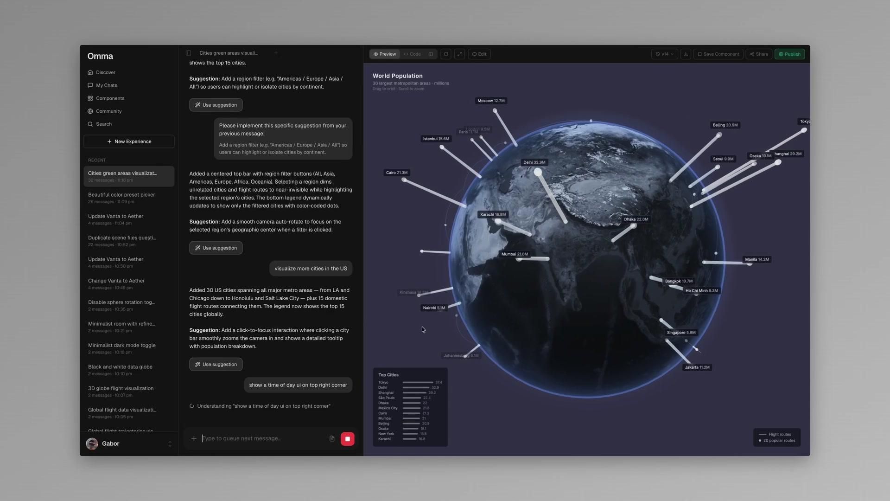Viewport: 890px width, 501px height.
Task: Expand the Gabor account menu chevron
Action: (170, 444)
